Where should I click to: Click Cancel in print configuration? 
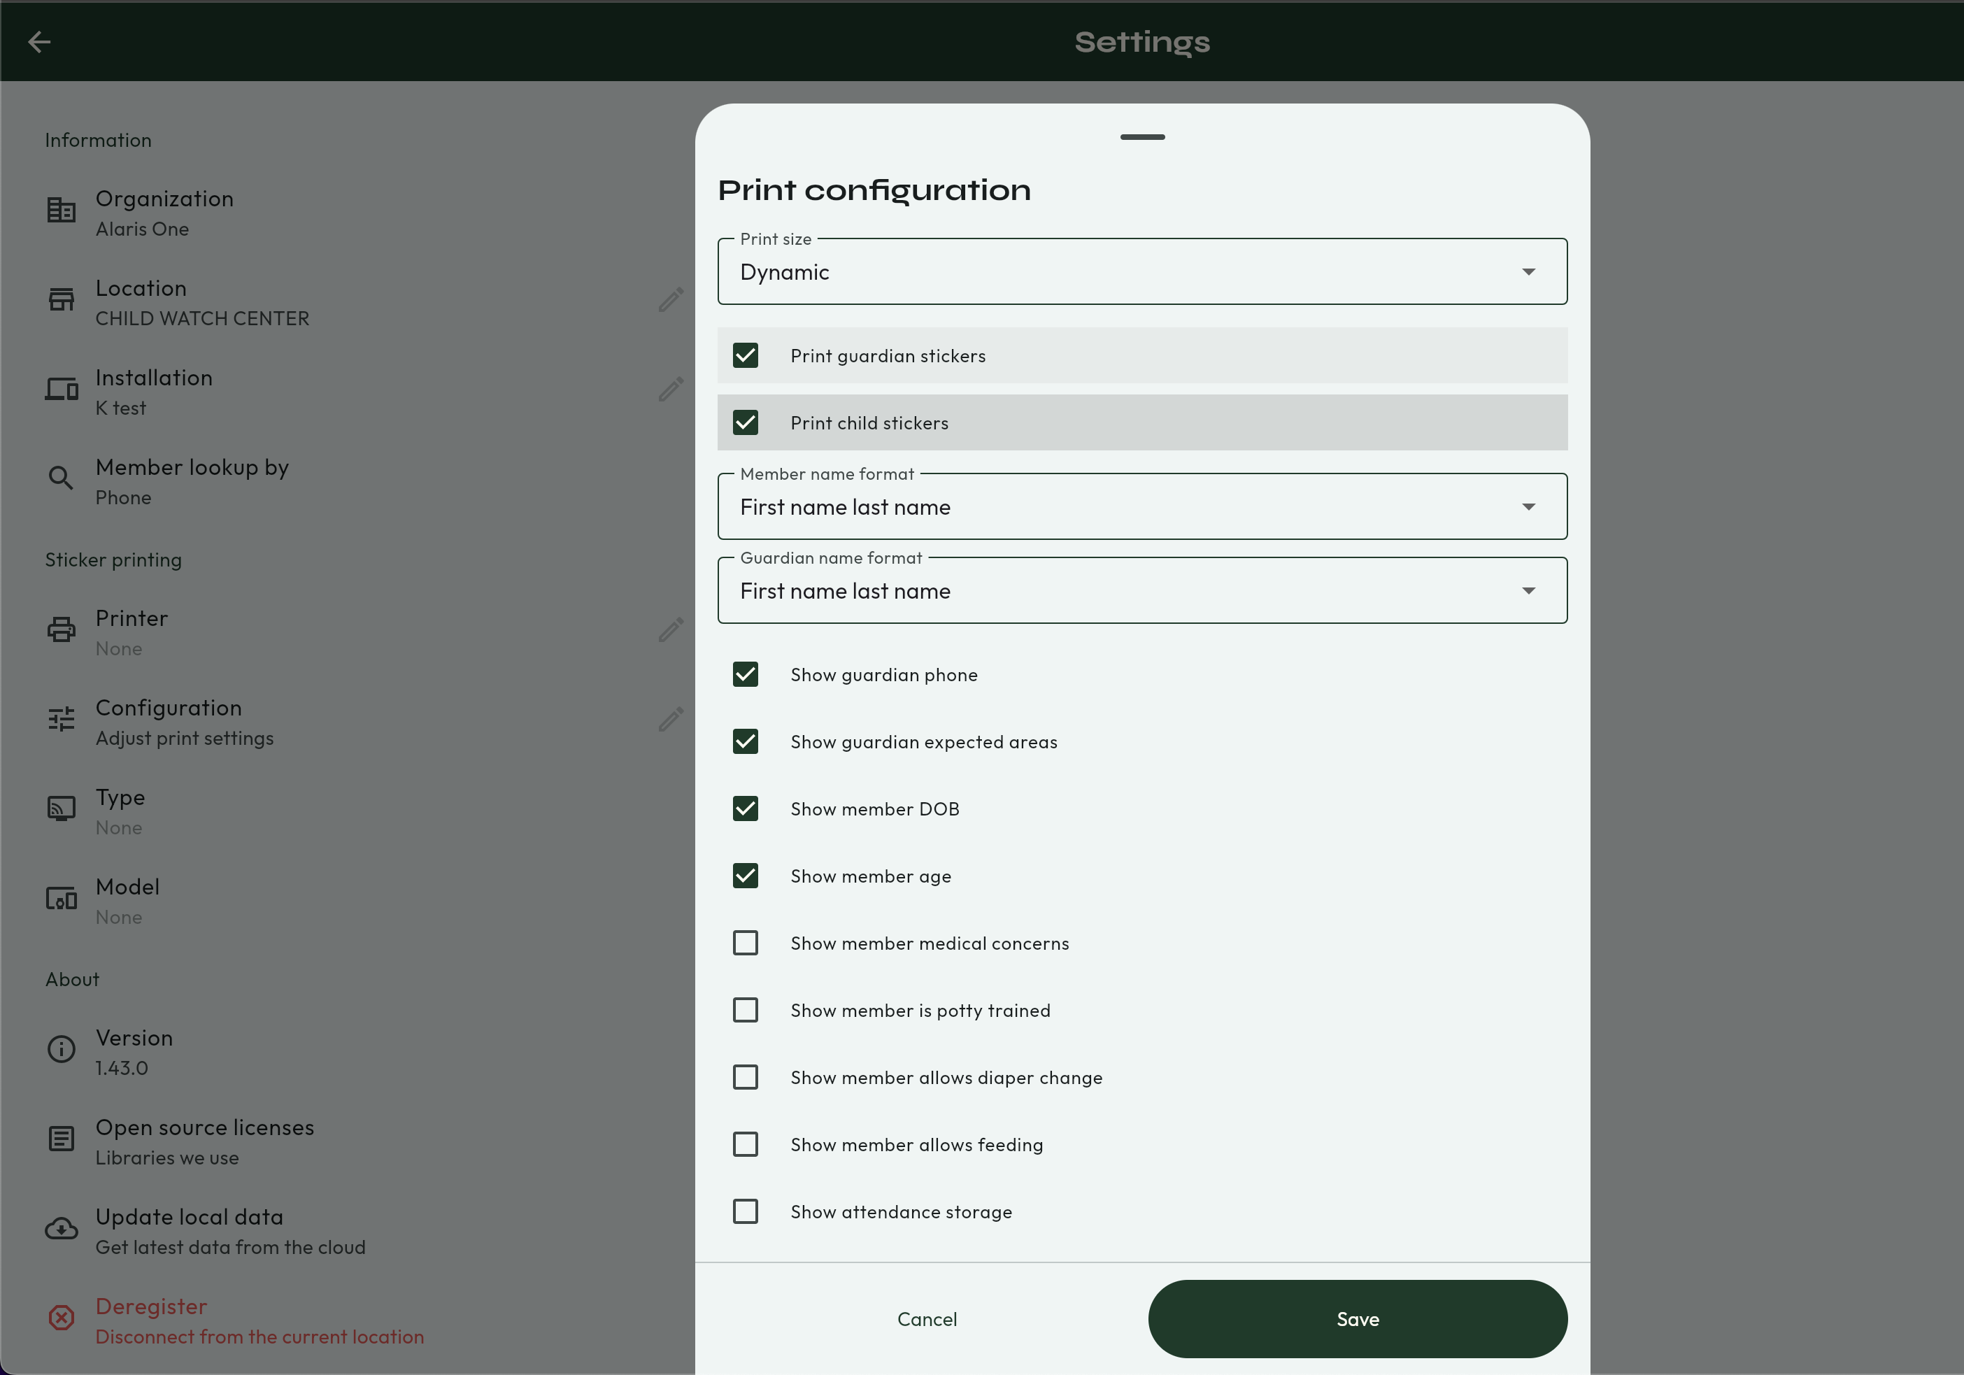(x=927, y=1320)
